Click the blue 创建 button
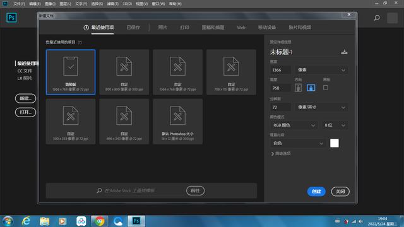Screen dimensions: 404x227 point(316,192)
